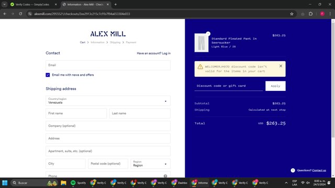The width and height of the screenshot is (335, 188).
Task: Click the Alex Mill logo
Action: (108, 34)
